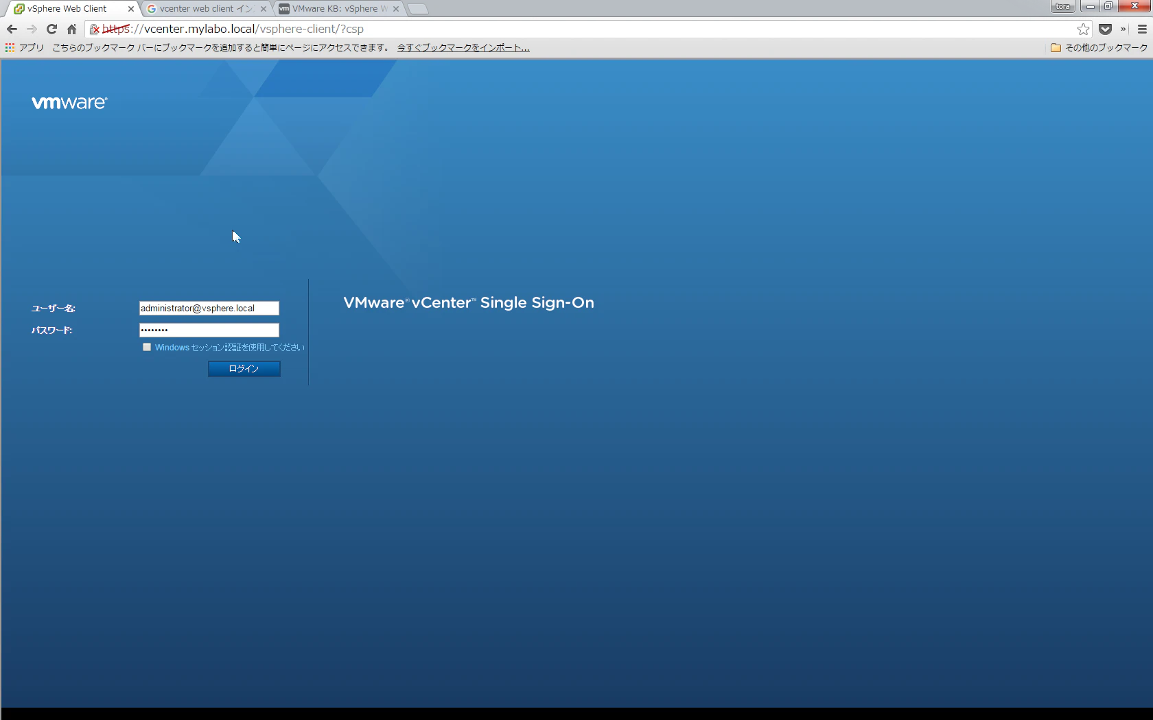
Task: Click the Windows セッション認証 label text
Action: click(x=230, y=348)
